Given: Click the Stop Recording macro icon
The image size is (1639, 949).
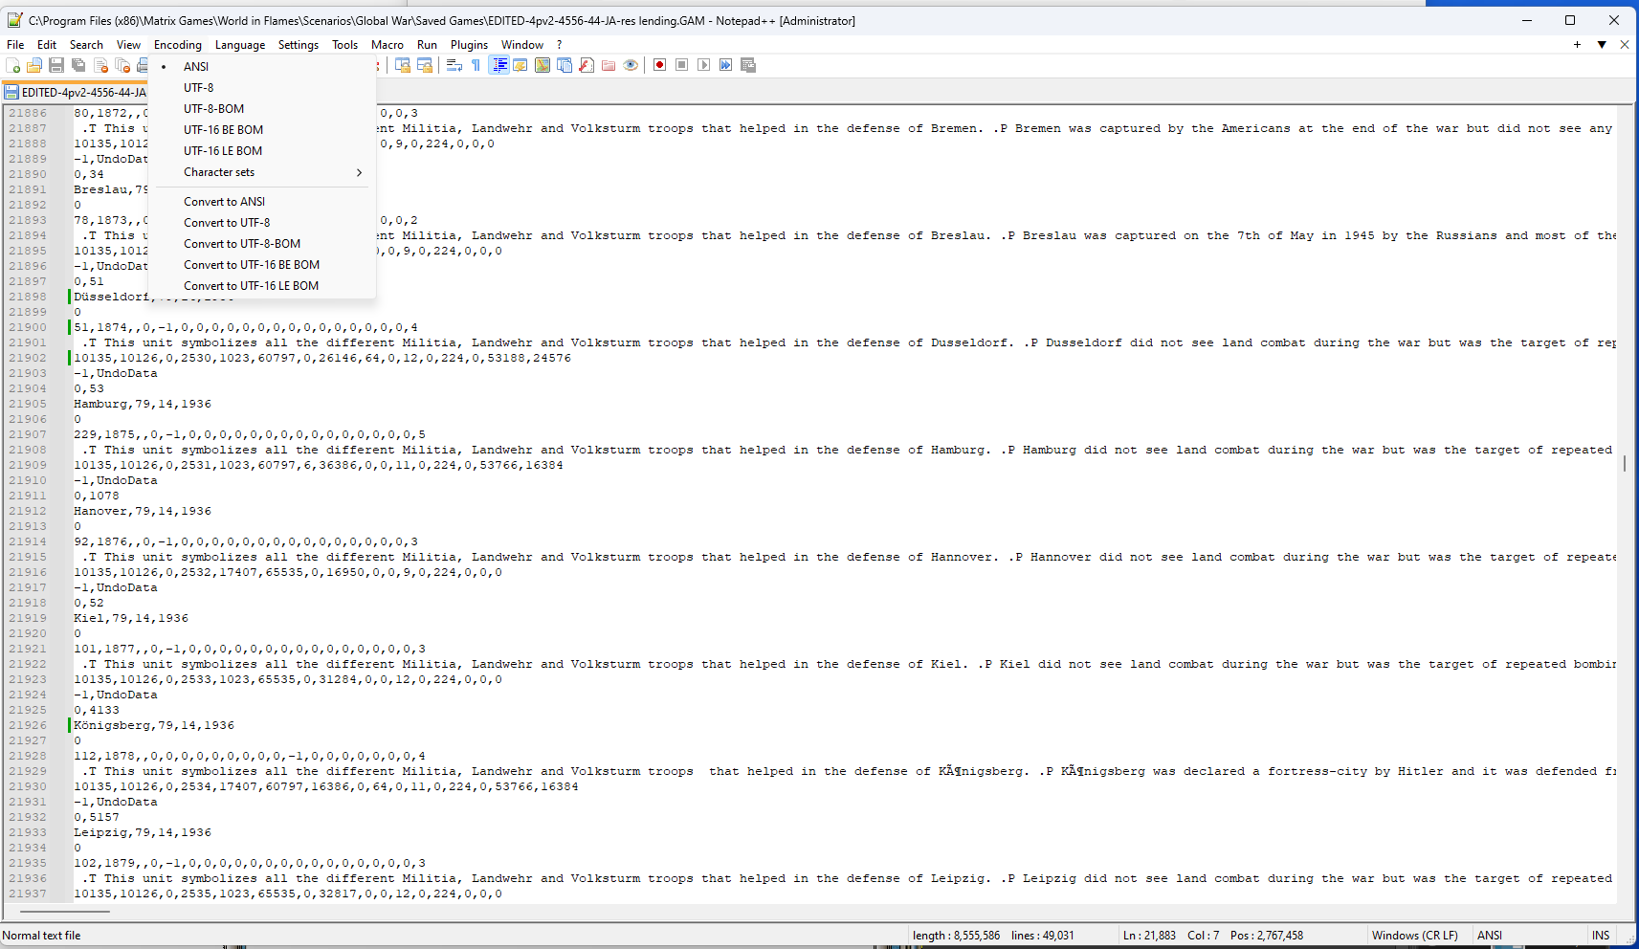Looking at the screenshot, I should [x=682, y=65].
